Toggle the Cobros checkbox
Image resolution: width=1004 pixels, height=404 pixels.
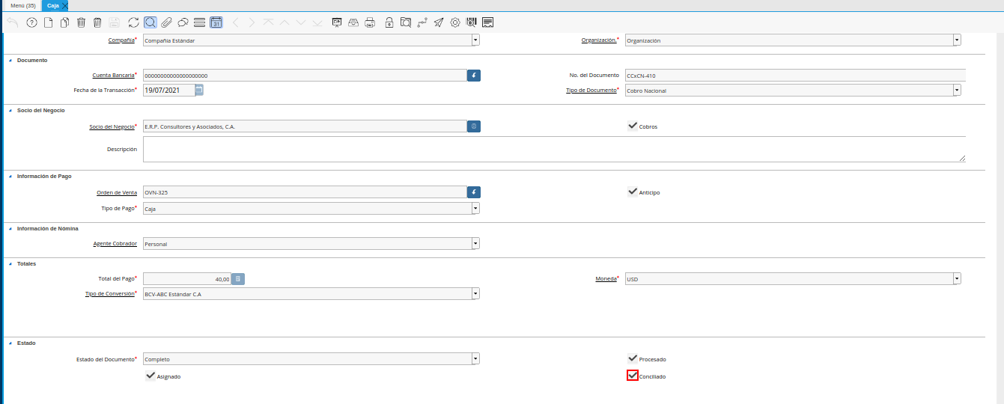point(633,126)
